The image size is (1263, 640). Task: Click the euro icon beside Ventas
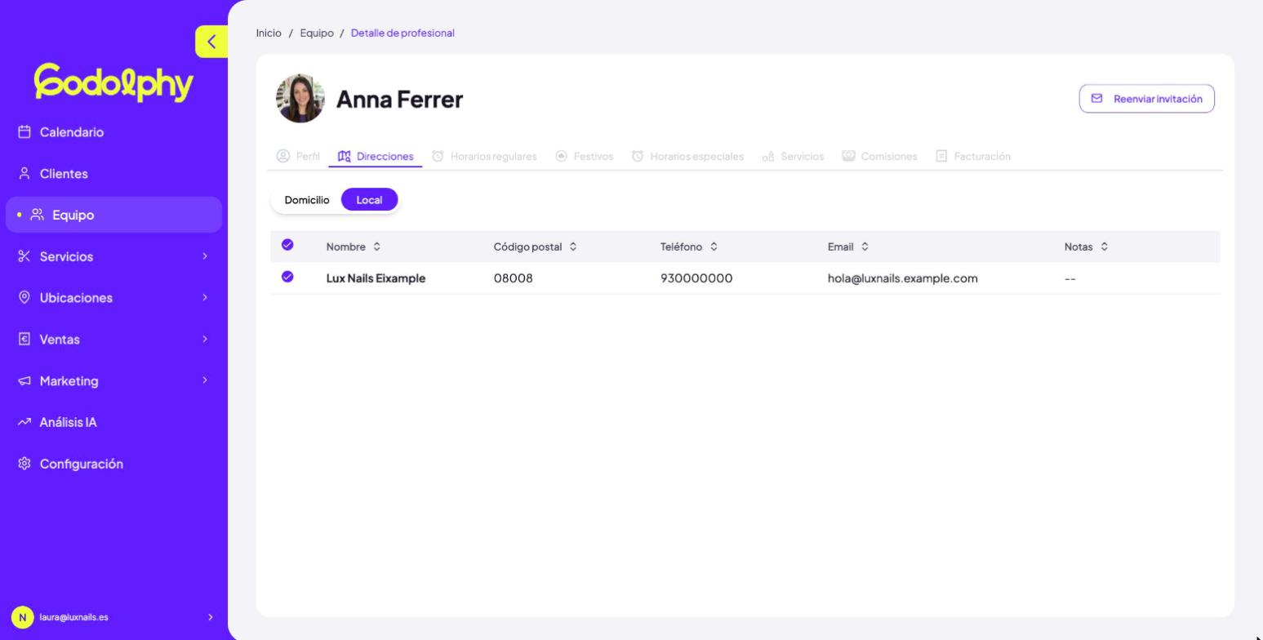pos(24,339)
